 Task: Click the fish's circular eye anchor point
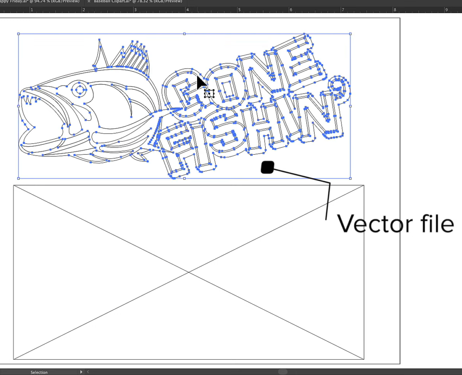tap(79, 89)
